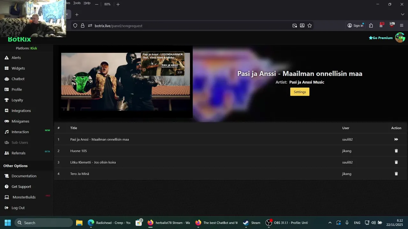Click the botrix.live address bar URL
The height and width of the screenshot is (229, 408).
coord(118,26)
